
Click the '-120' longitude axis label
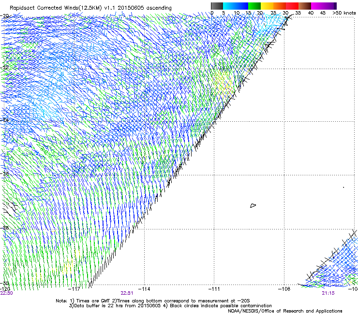(x=5, y=289)
